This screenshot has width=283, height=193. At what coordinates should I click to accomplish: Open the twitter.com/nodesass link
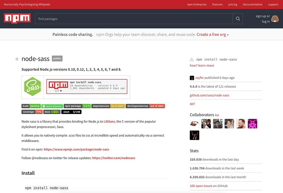pyautogui.click(x=114, y=158)
